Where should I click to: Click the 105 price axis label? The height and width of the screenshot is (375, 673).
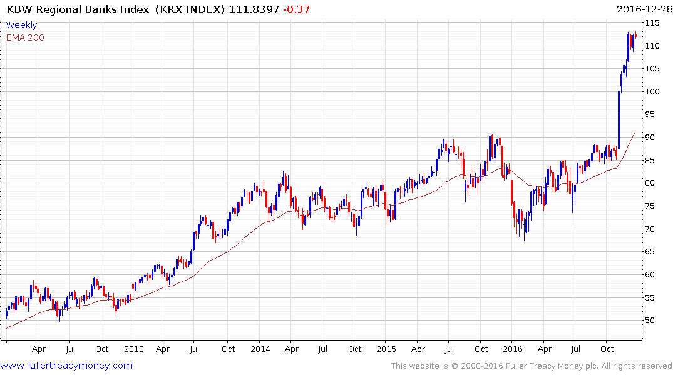652,69
